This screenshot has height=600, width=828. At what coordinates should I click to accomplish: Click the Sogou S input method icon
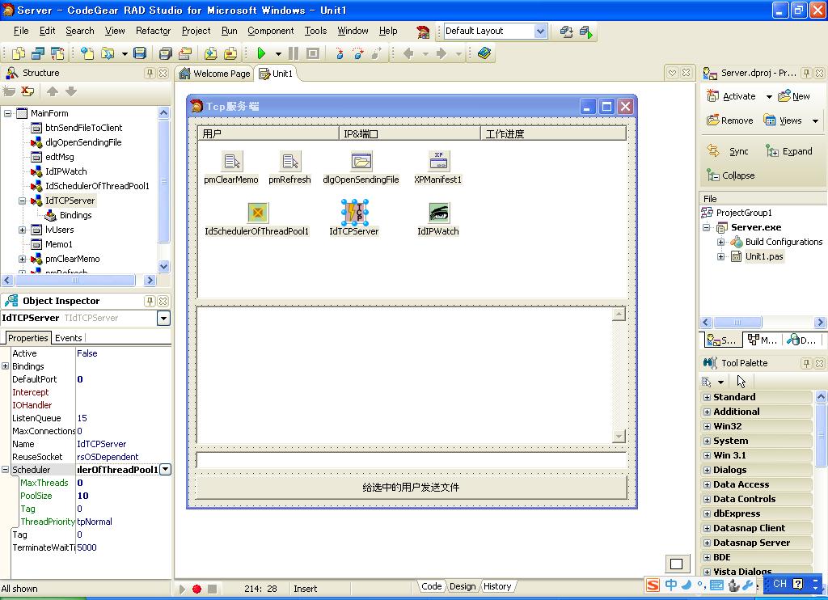pos(653,585)
